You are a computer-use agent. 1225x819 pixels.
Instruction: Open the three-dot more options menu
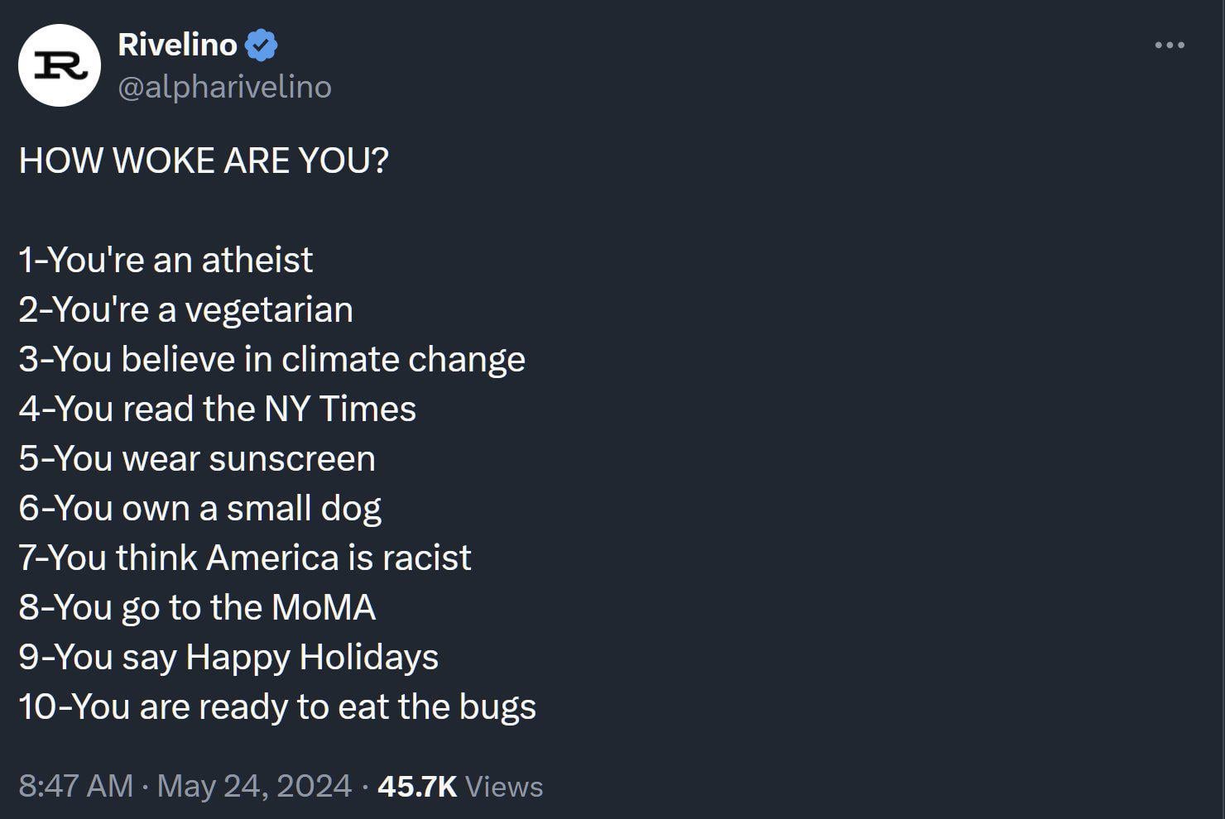(x=1169, y=45)
